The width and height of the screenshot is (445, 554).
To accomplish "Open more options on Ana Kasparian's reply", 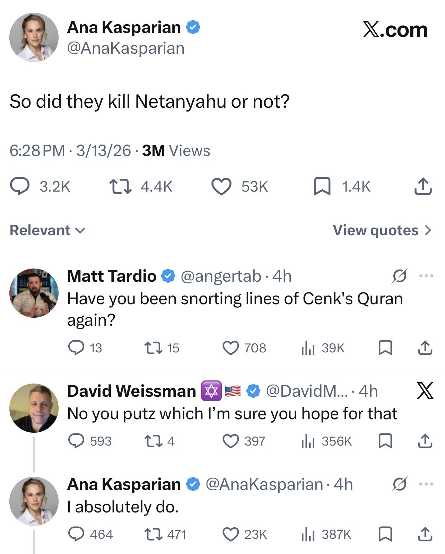I will (x=426, y=484).
